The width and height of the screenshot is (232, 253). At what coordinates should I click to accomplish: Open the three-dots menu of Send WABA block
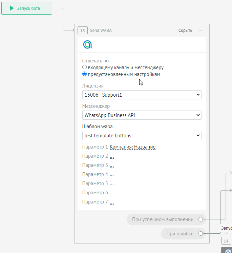point(201,31)
